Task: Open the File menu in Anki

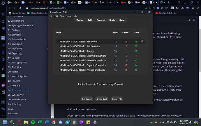Action: tap(51, 16)
